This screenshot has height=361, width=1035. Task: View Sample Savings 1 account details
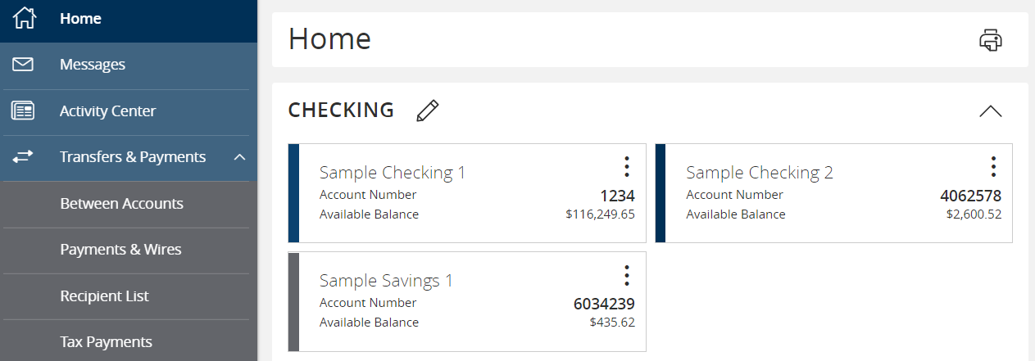coord(385,281)
